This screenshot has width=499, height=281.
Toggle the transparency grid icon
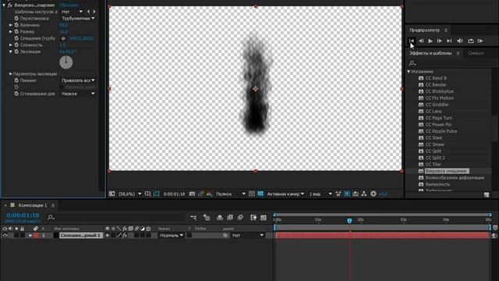260,194
